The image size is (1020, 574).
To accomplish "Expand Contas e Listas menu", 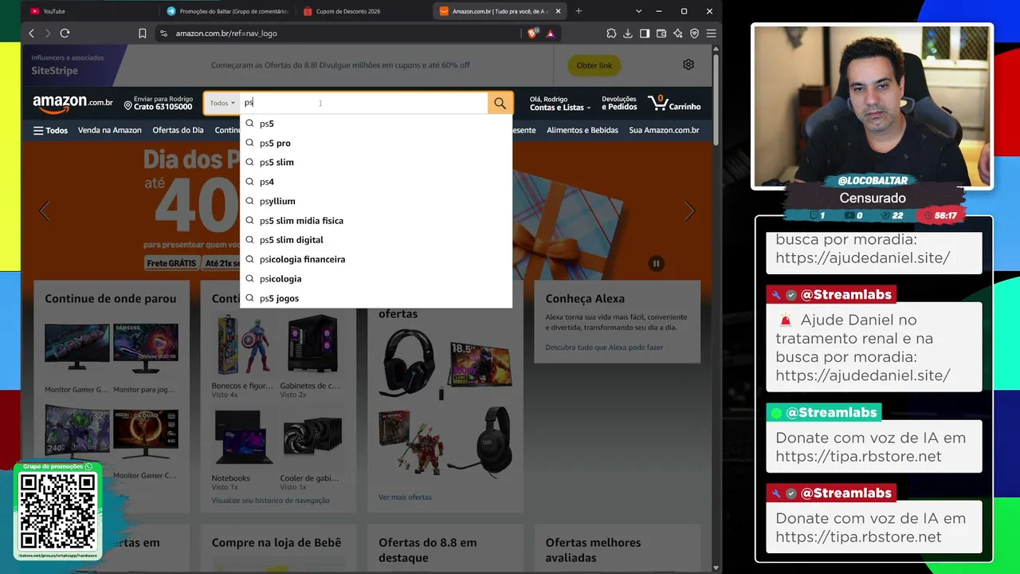I will tap(560, 104).
